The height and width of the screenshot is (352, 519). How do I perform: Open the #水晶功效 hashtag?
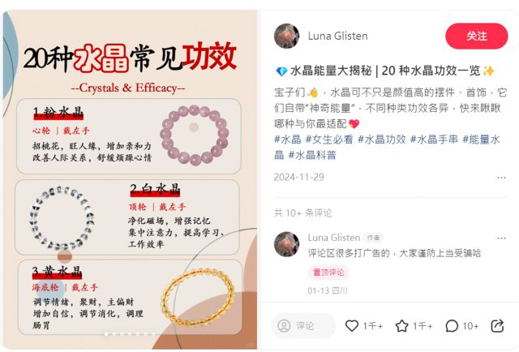point(382,140)
